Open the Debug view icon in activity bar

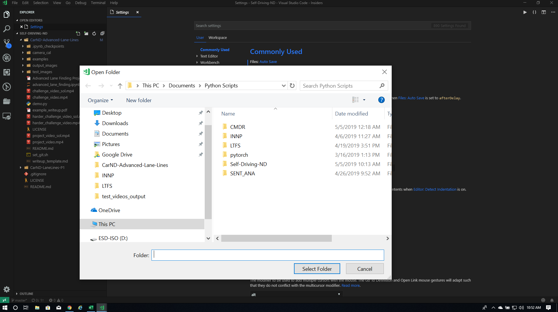coord(7,58)
